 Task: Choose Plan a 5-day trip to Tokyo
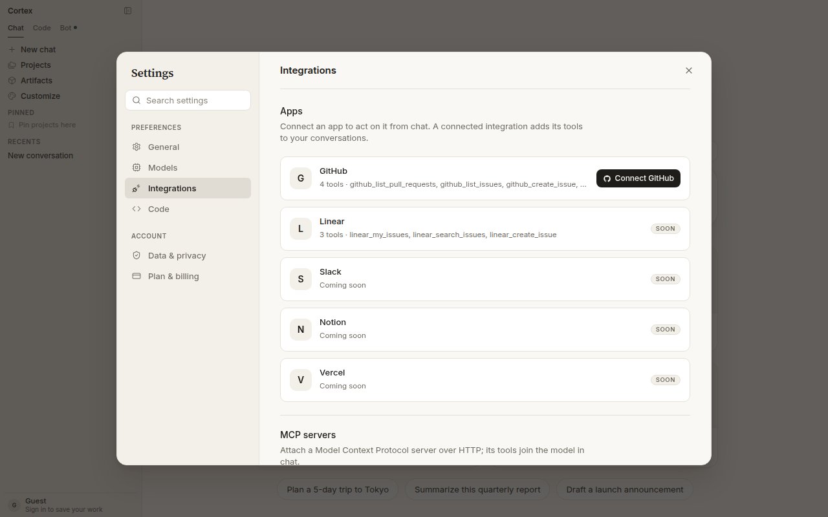338,489
